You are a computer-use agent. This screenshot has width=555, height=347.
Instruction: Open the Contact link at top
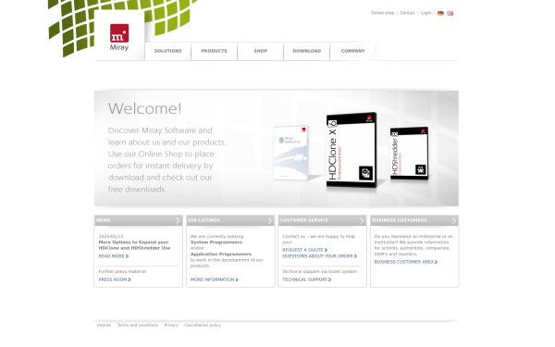pyautogui.click(x=407, y=13)
